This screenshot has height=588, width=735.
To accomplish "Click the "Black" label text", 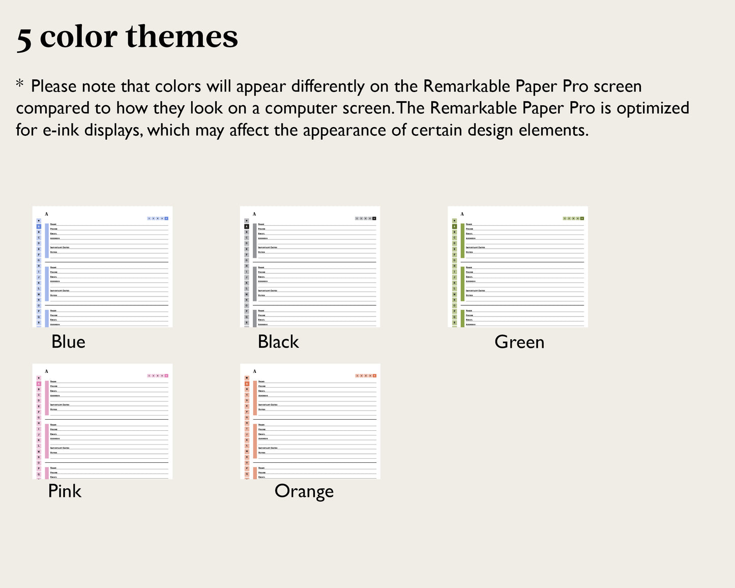I will [278, 342].
